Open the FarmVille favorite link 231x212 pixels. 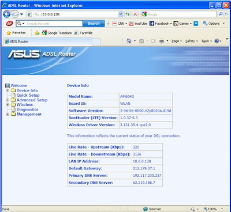[x=83, y=33]
